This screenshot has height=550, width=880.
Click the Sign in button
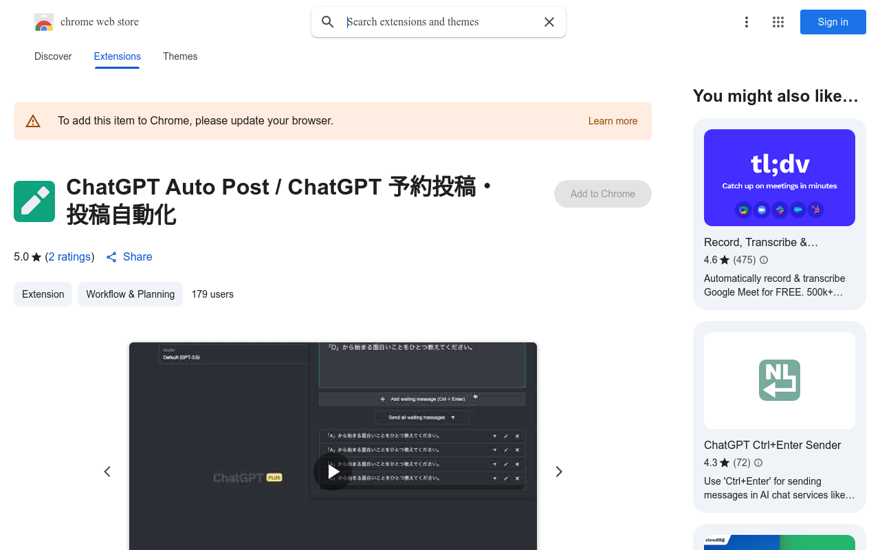coord(833,22)
